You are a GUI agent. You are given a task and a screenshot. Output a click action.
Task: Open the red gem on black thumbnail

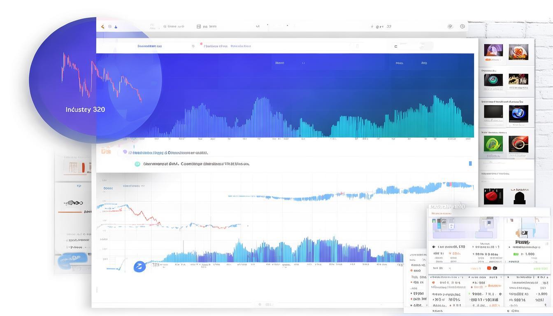493,196
